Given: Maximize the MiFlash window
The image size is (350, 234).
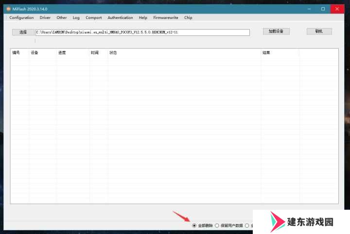Looking at the screenshot, I should [x=323, y=9].
